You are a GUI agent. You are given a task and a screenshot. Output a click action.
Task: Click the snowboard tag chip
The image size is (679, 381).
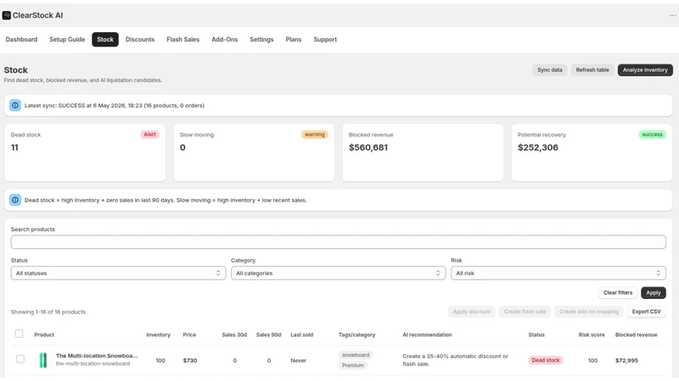point(356,355)
